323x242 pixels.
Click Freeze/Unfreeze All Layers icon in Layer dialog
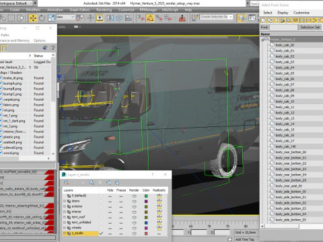click(117, 182)
